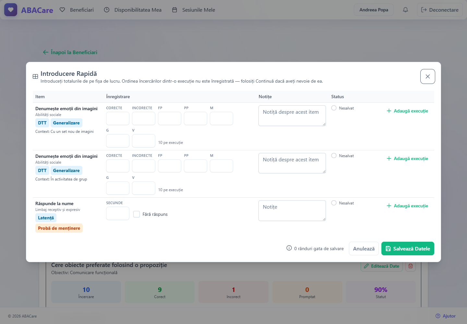
Task: Focus V field of 'În activitatea de grup' row
Action: (x=144, y=188)
